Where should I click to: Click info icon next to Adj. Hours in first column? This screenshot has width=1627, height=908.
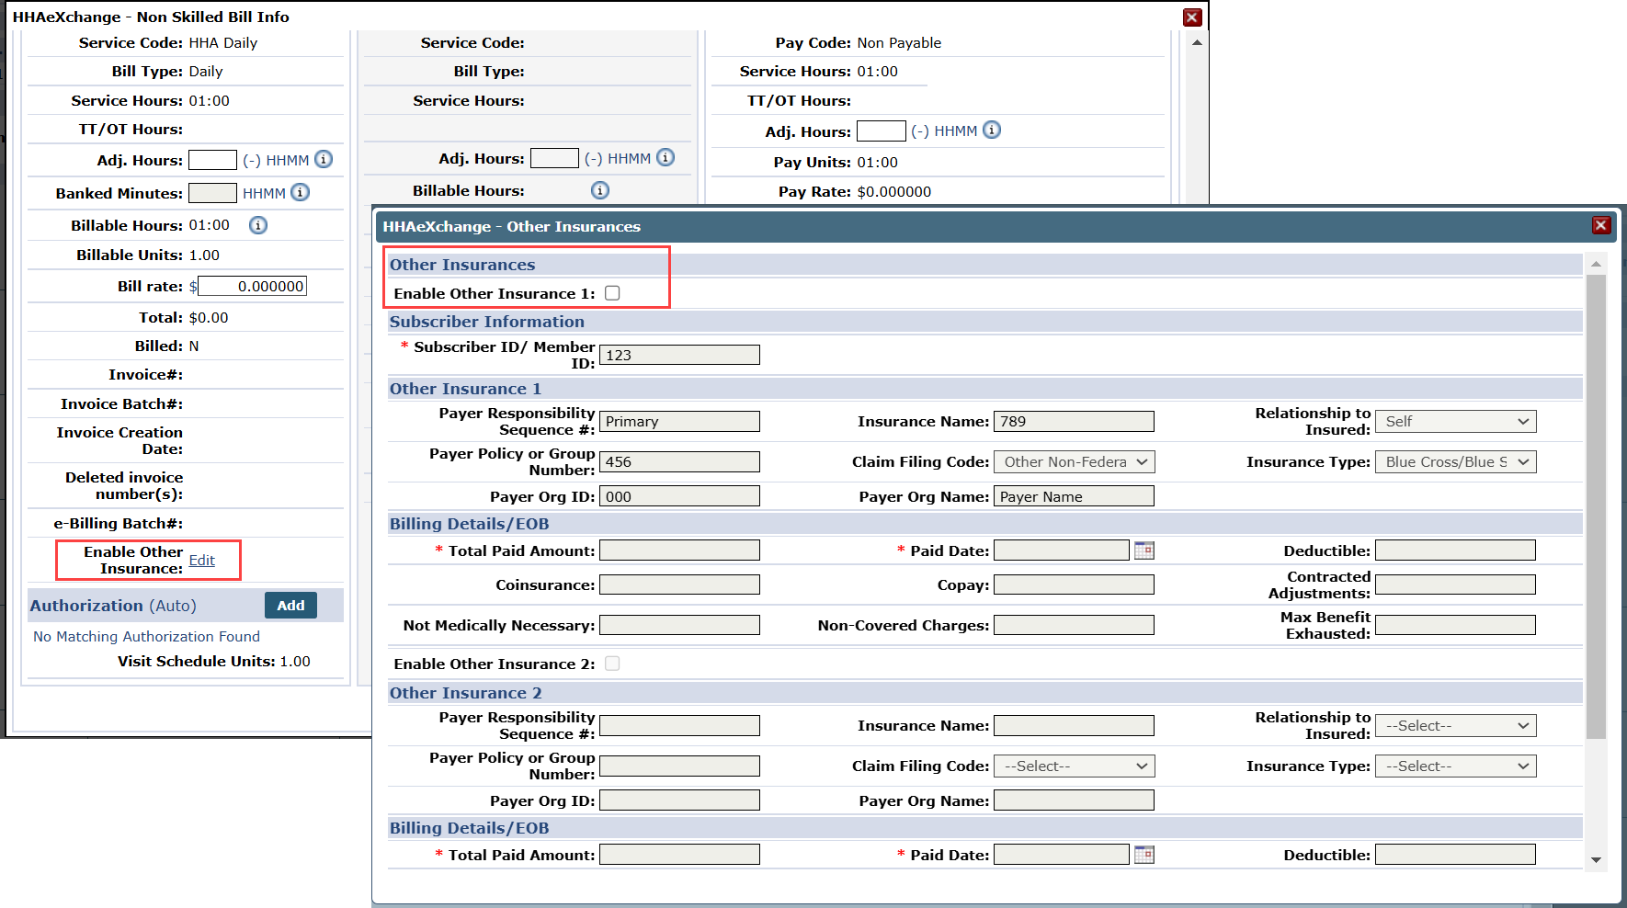324,159
